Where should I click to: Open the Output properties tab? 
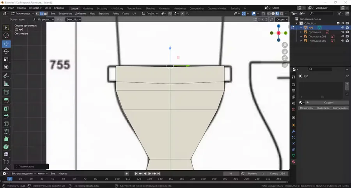(x=293, y=91)
